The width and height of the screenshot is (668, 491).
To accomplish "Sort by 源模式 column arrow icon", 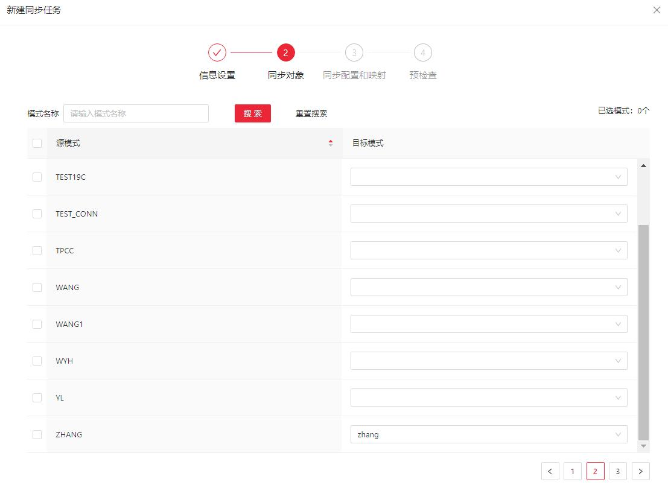I will 331,143.
